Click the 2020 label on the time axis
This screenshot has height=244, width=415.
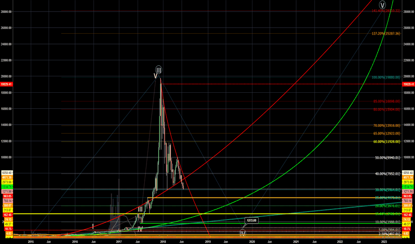tap(252, 241)
